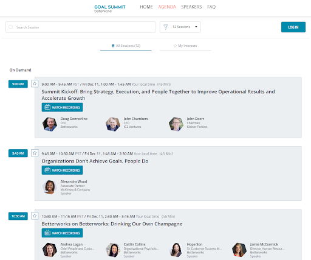Click the name Jamie McCormick
This screenshot has height=260, width=311.
pos(264,244)
